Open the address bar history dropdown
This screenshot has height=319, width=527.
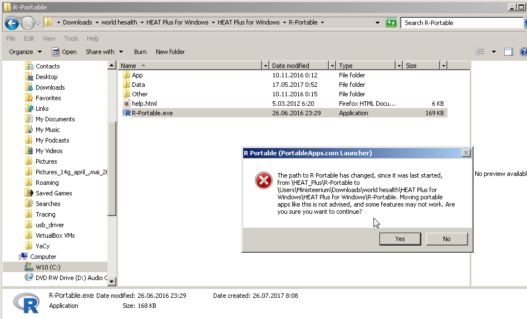377,23
